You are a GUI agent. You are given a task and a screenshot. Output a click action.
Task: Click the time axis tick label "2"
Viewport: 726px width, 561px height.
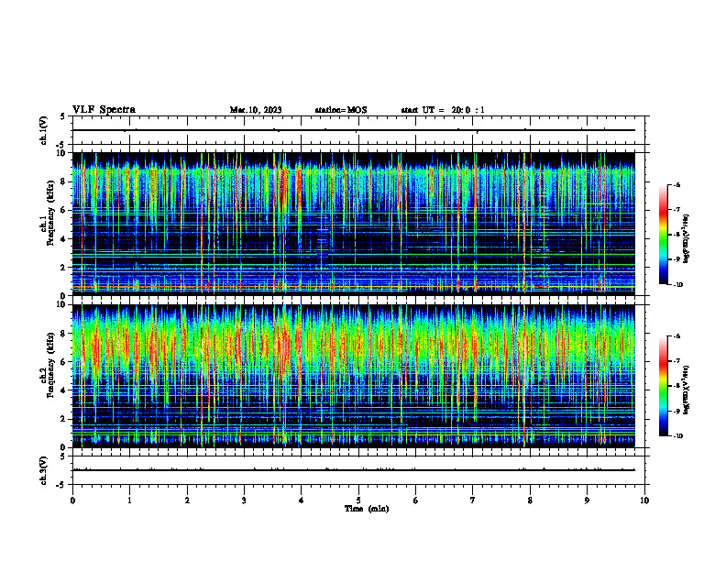(187, 500)
